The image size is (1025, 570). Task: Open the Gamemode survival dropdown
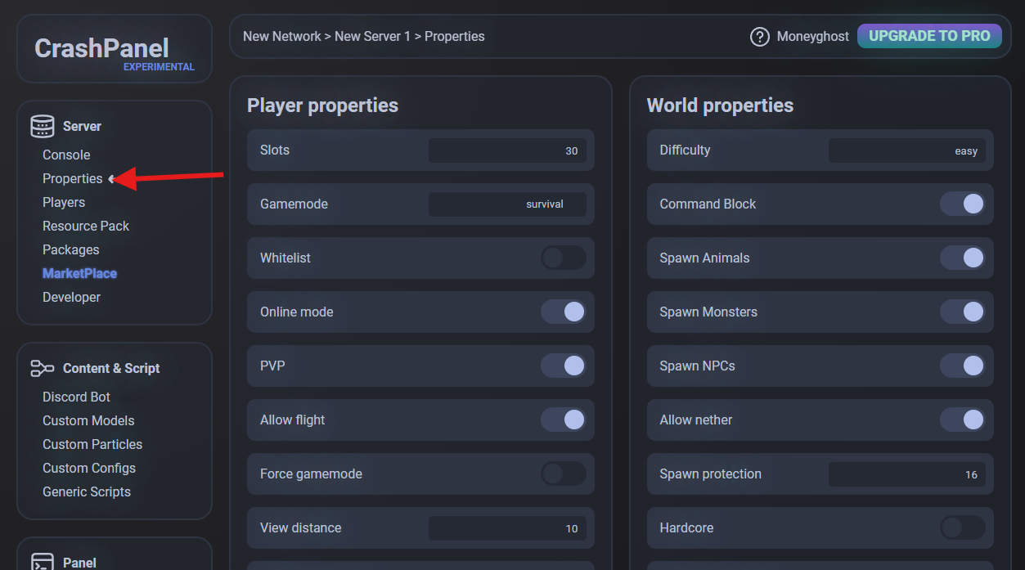(x=507, y=204)
